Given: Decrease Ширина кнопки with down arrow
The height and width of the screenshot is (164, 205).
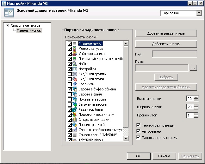Looking at the screenshot, I should tap(196, 108).
